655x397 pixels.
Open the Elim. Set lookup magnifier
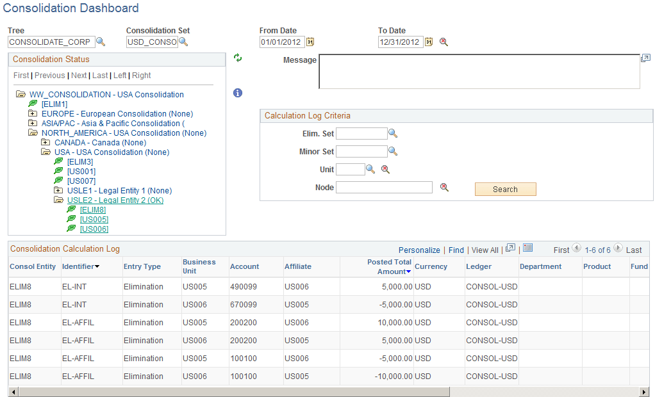pyautogui.click(x=393, y=133)
